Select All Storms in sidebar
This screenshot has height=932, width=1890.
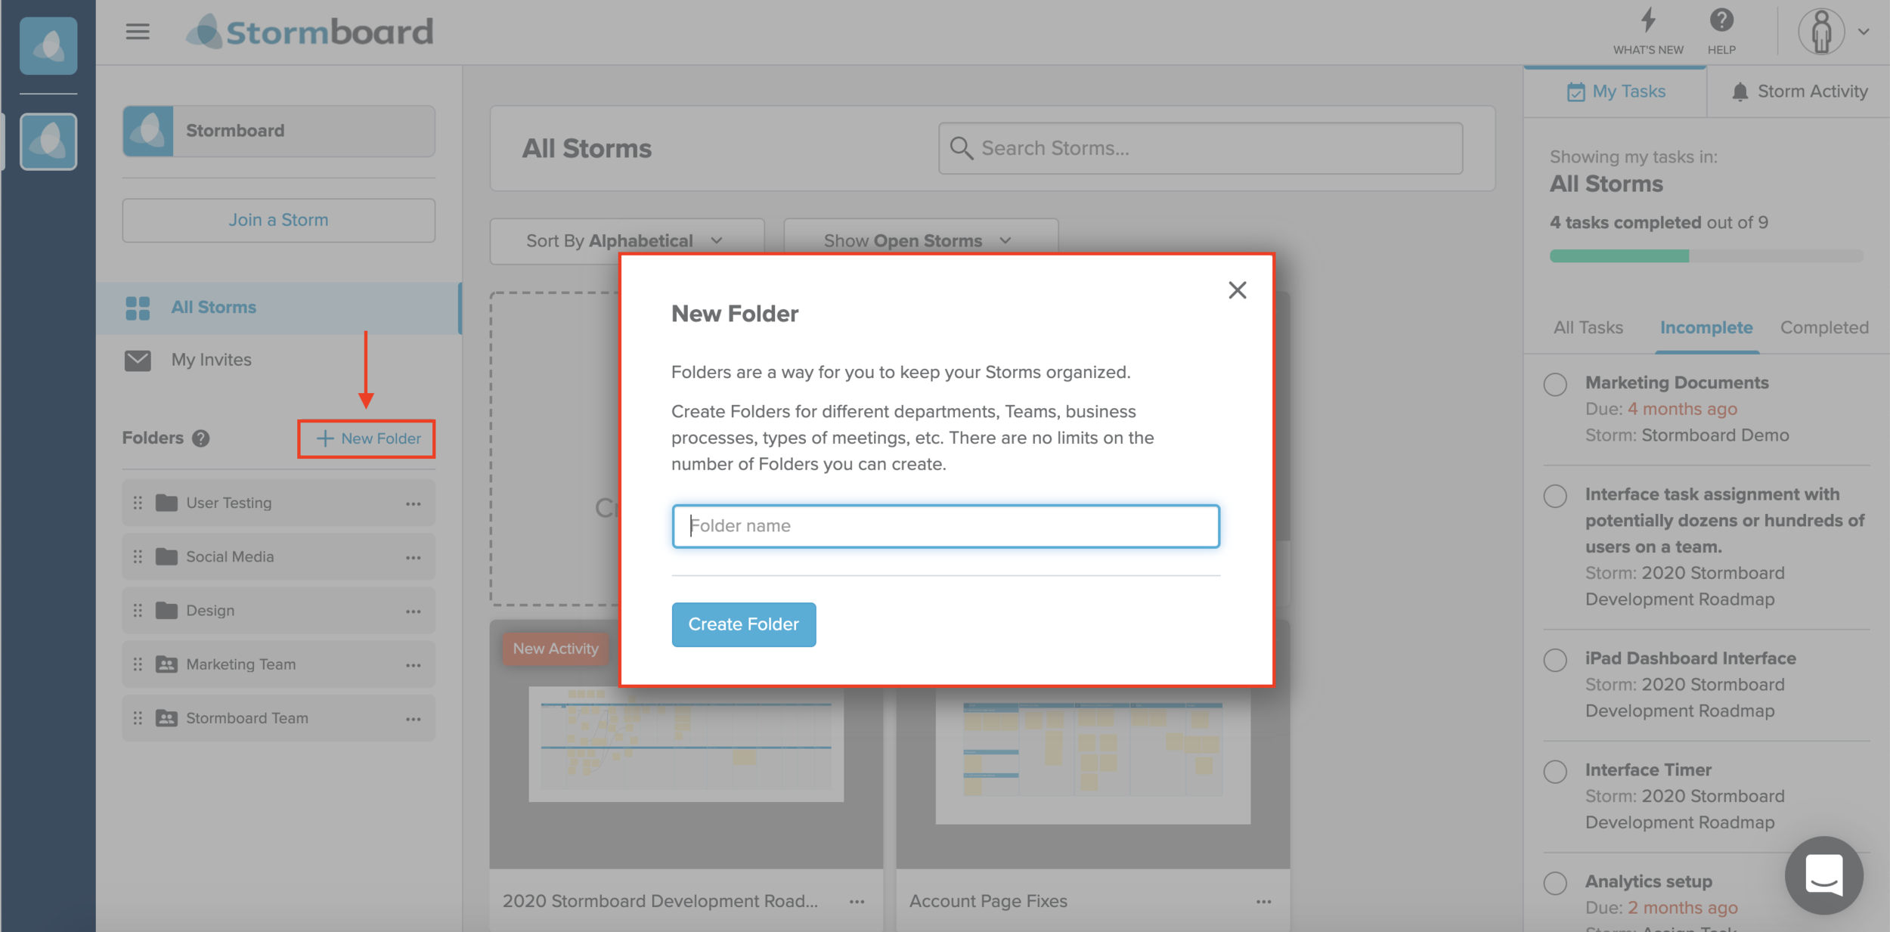pyautogui.click(x=278, y=308)
